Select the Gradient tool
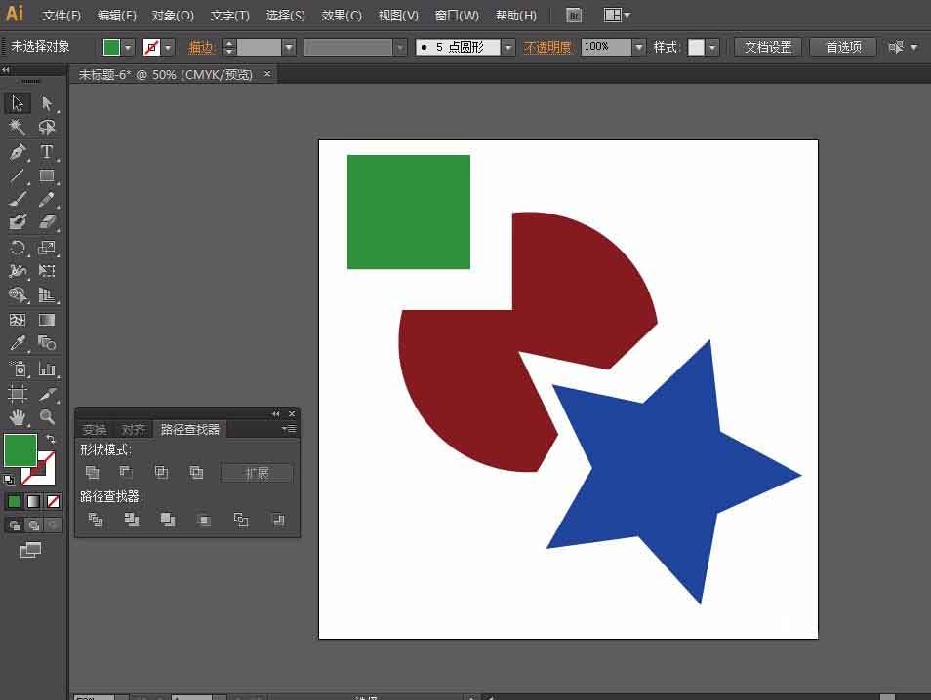 47,320
